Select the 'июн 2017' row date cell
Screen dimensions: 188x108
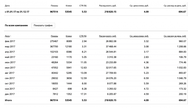(10, 62)
